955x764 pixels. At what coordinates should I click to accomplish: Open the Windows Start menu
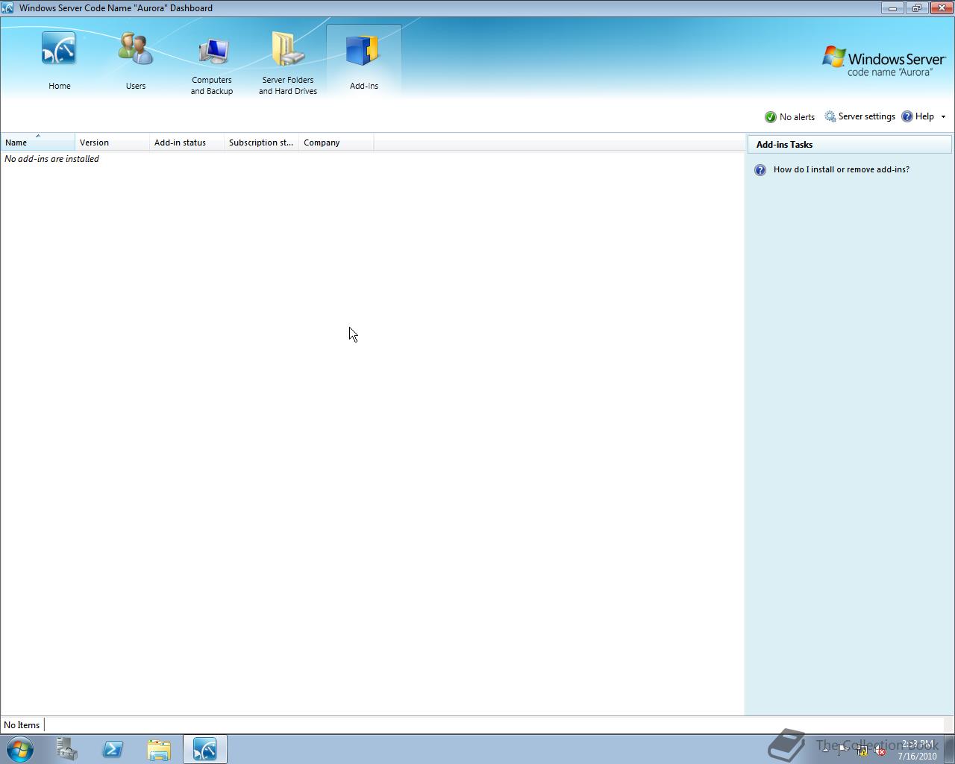tap(19, 749)
